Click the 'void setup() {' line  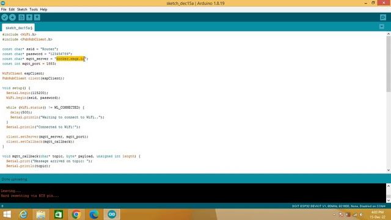pyautogui.click(x=16, y=88)
